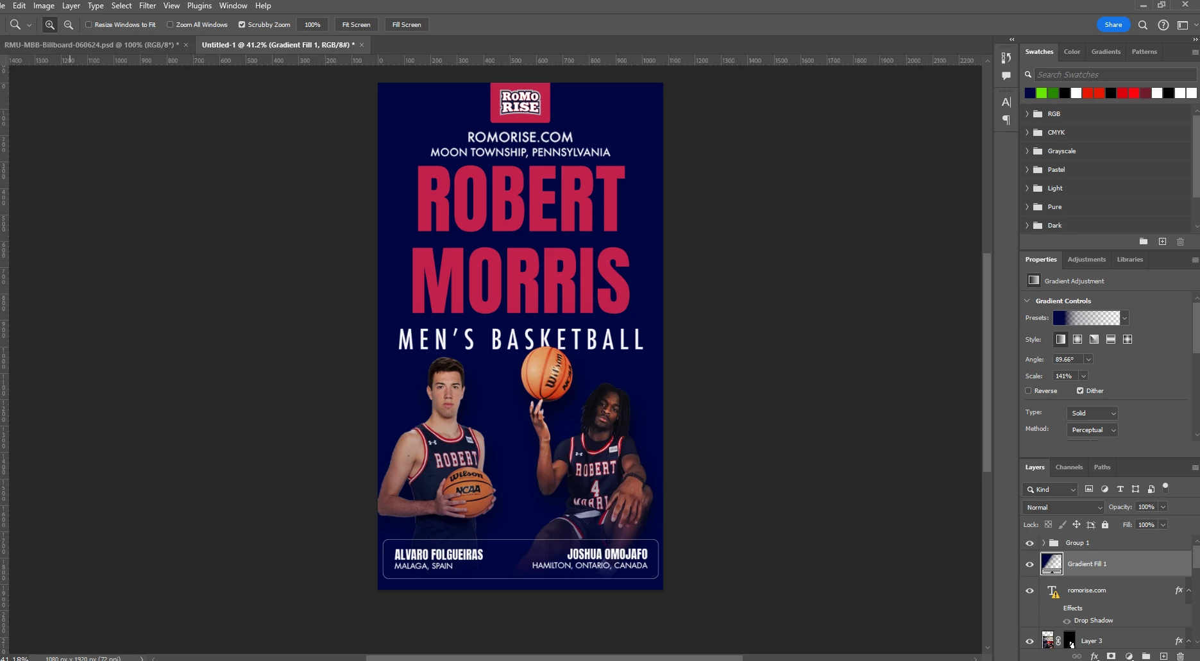
Task: Disable Scrubby Zoom checkbox
Action: (x=242, y=25)
